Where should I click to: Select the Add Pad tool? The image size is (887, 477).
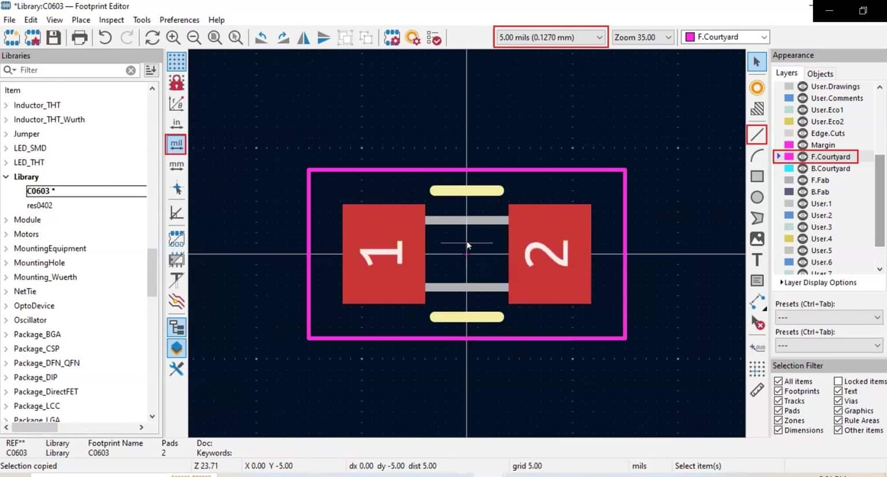click(757, 88)
